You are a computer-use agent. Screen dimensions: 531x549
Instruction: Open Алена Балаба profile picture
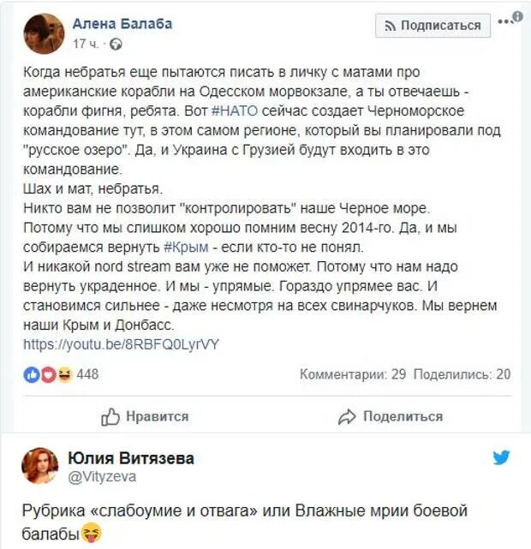44,33
